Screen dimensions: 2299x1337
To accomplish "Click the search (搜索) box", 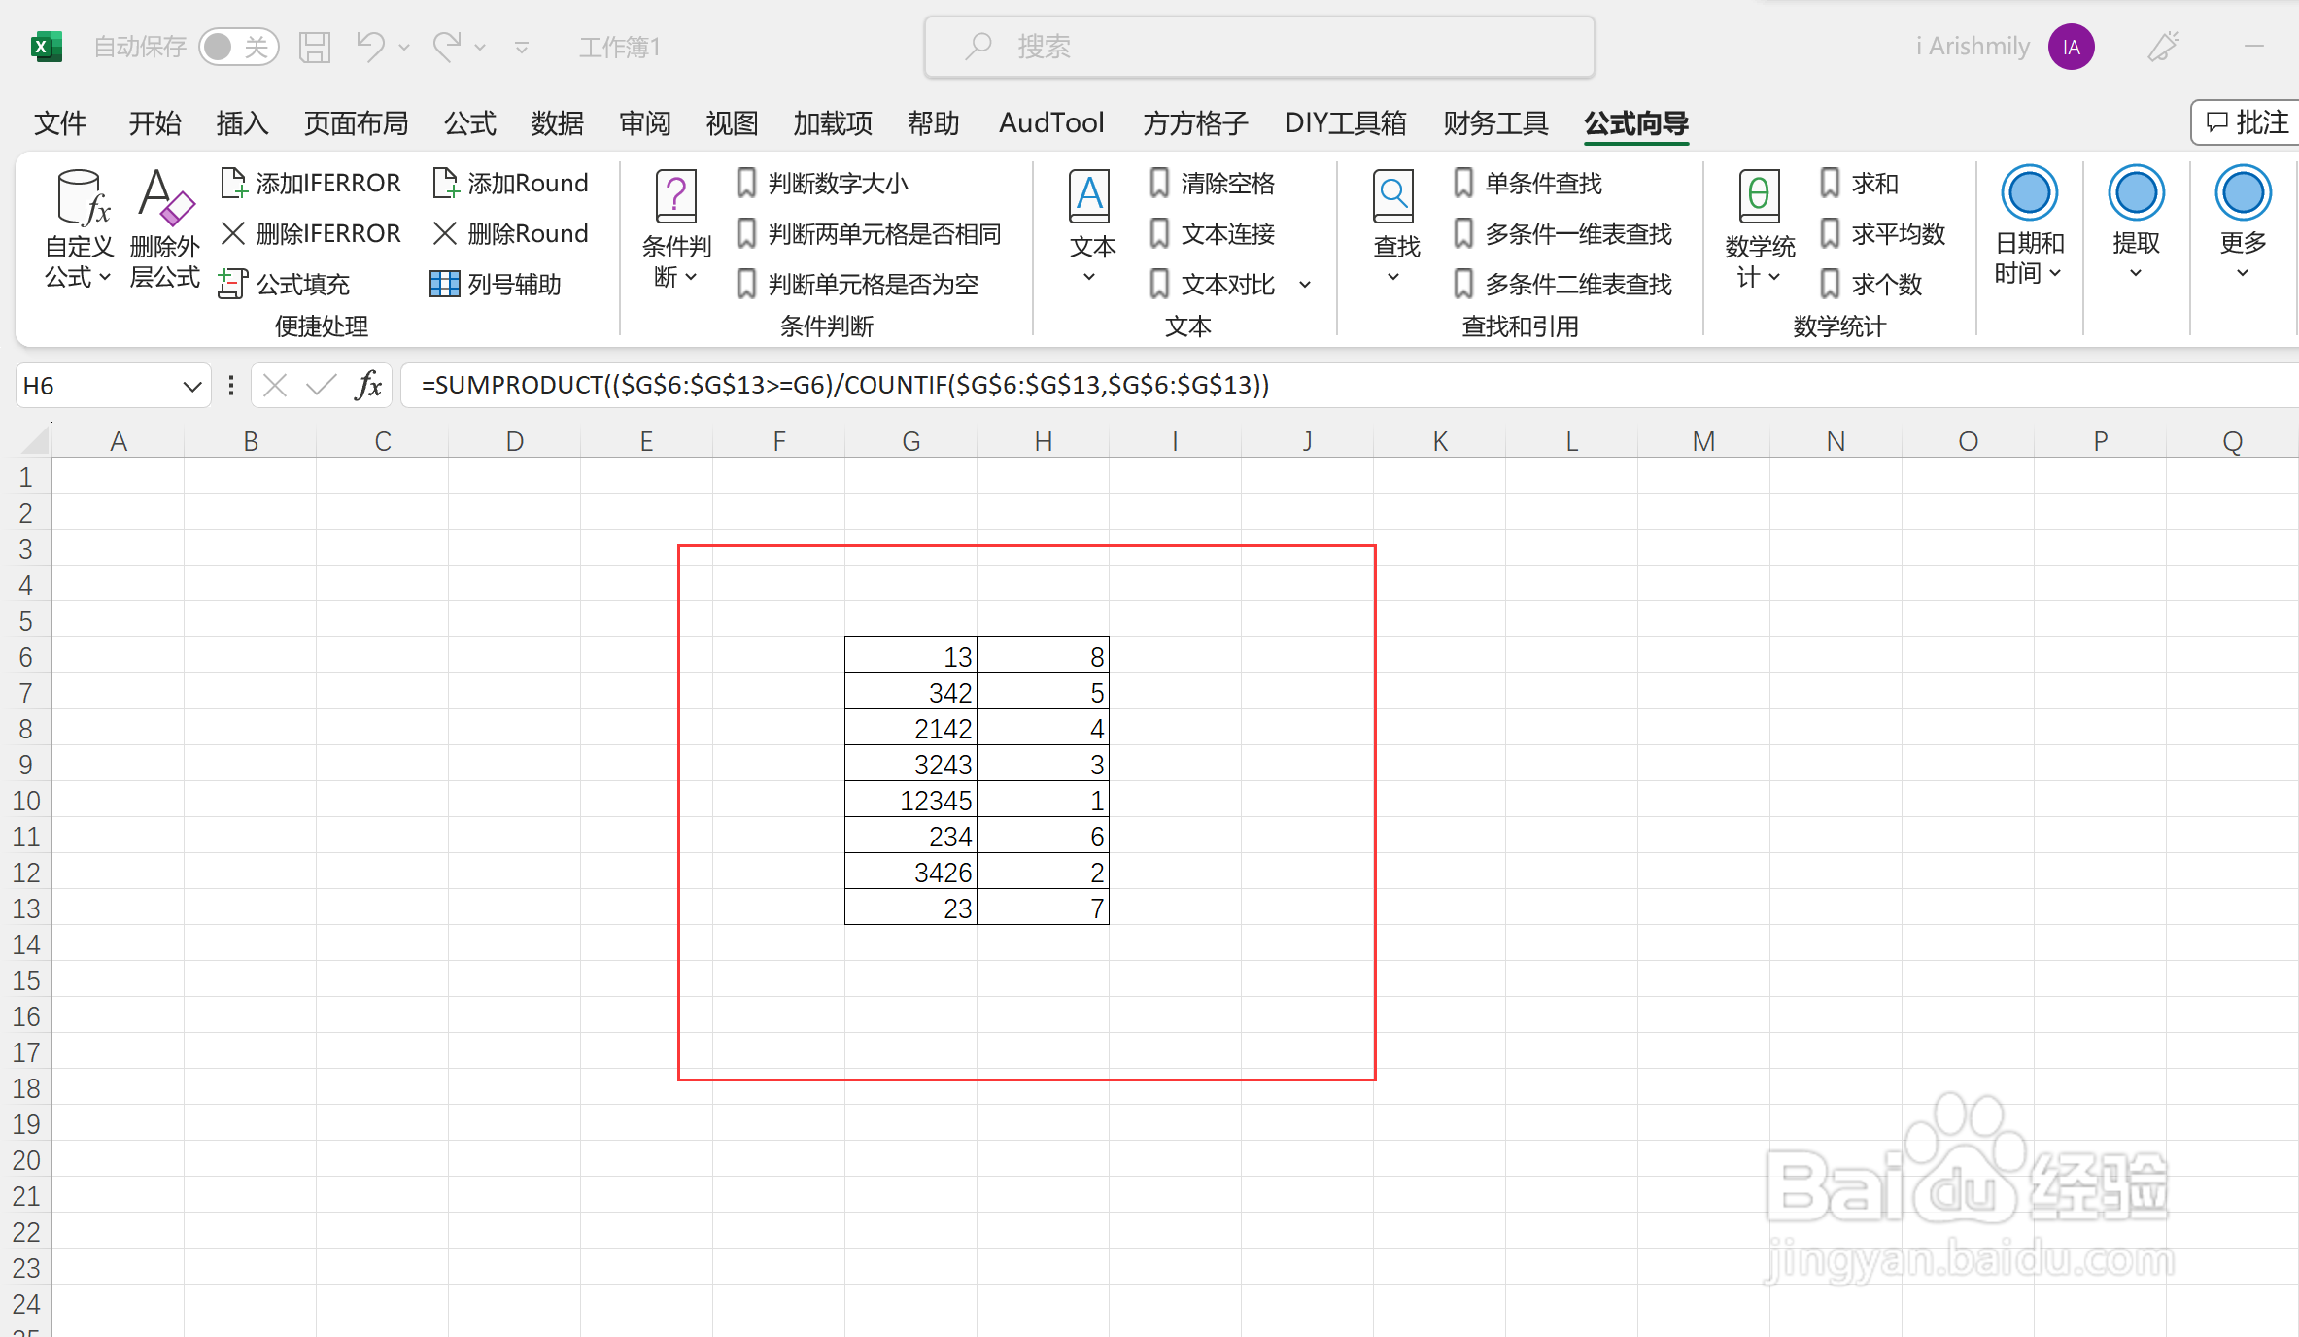I will [x=1258, y=47].
